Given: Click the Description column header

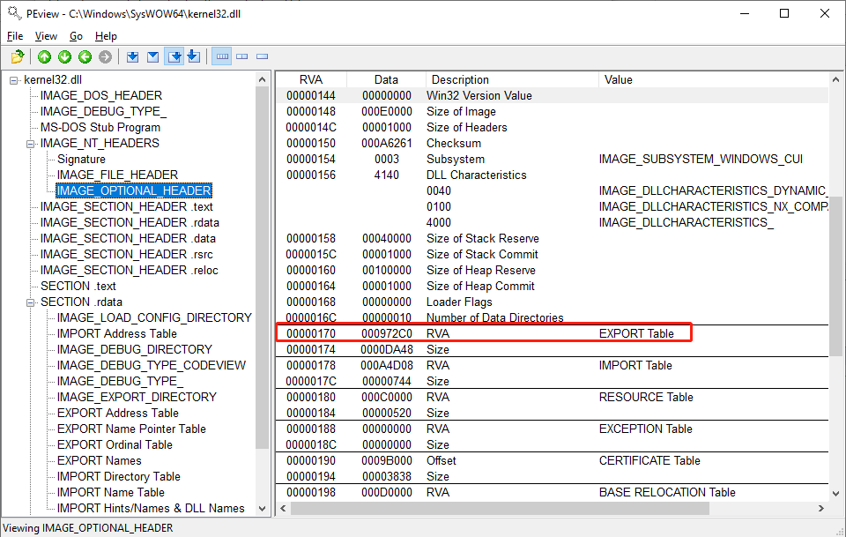Looking at the screenshot, I should [511, 79].
